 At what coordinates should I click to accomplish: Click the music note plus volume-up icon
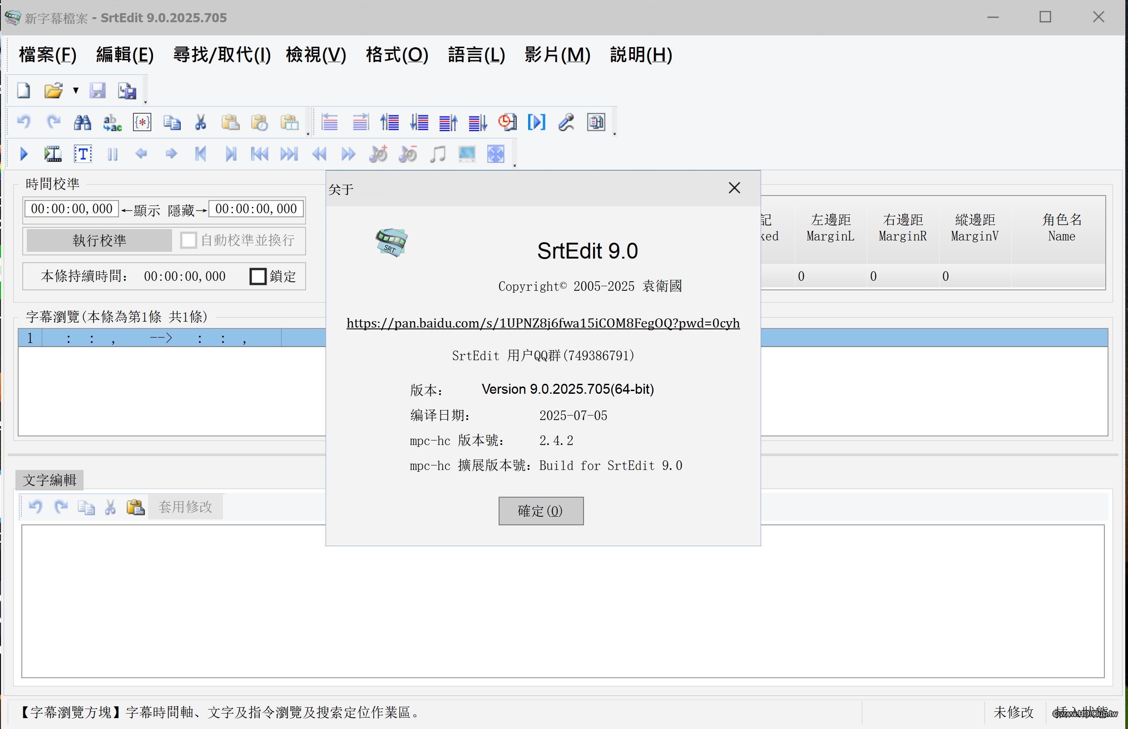click(378, 154)
